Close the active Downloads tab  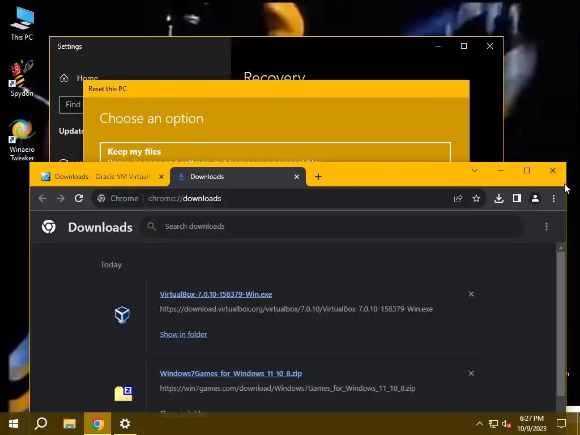click(x=297, y=177)
